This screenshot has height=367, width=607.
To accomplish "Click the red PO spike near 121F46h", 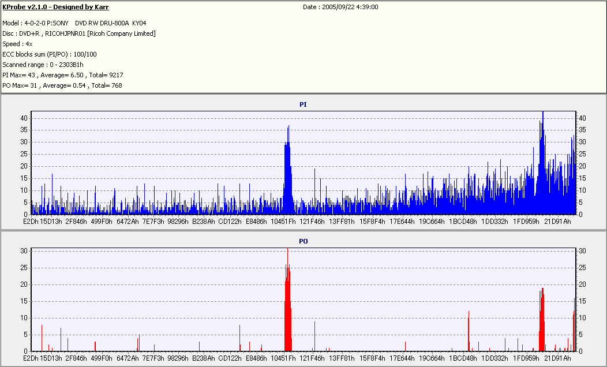I will coord(314,336).
